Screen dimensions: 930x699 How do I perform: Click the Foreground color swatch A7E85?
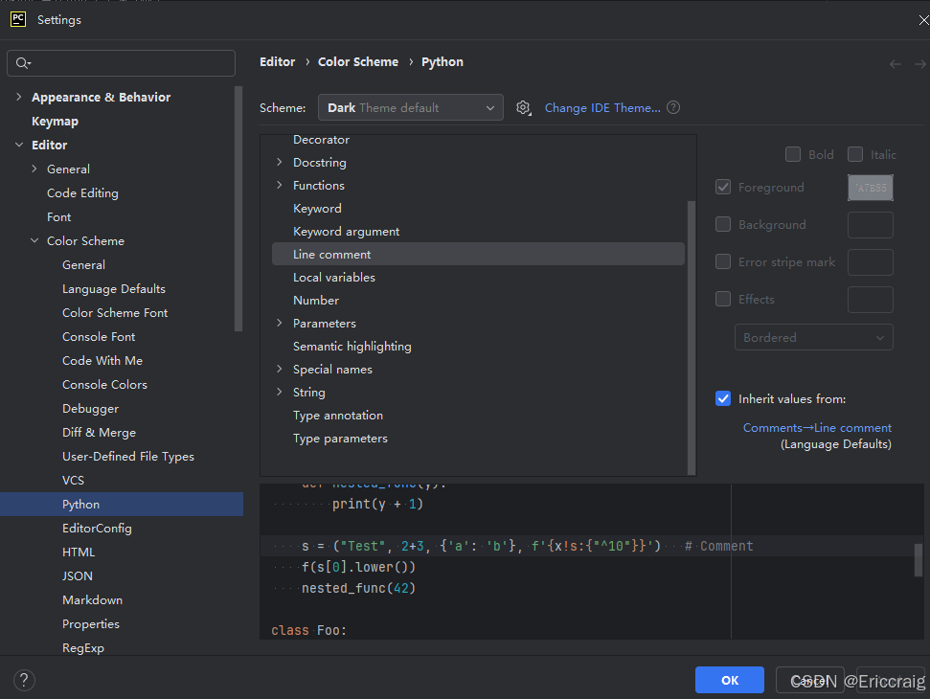(870, 188)
